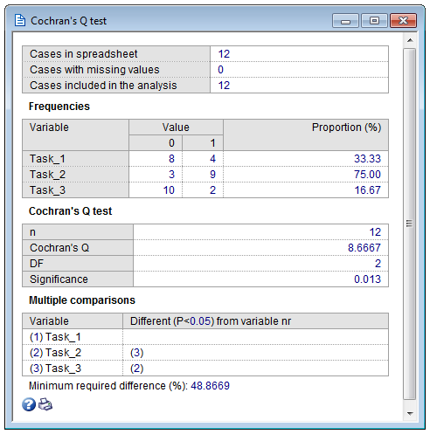
Task: Click the Value column header
Action: point(176,127)
